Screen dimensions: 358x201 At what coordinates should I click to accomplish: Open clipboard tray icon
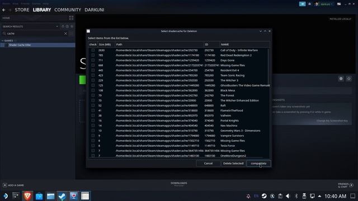280,196
